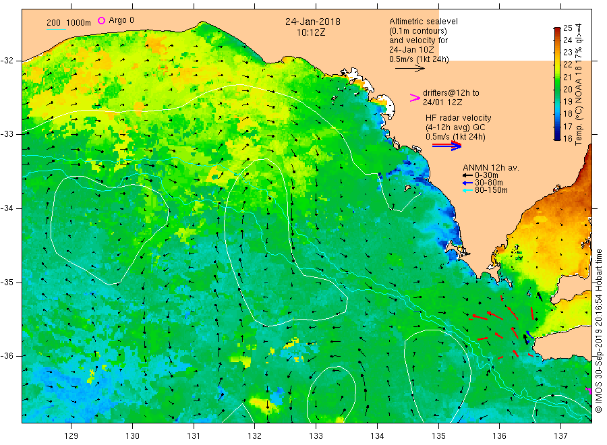This screenshot has height=445, width=607.
Task: Click the longitude axis label 137
Action: coord(560,436)
